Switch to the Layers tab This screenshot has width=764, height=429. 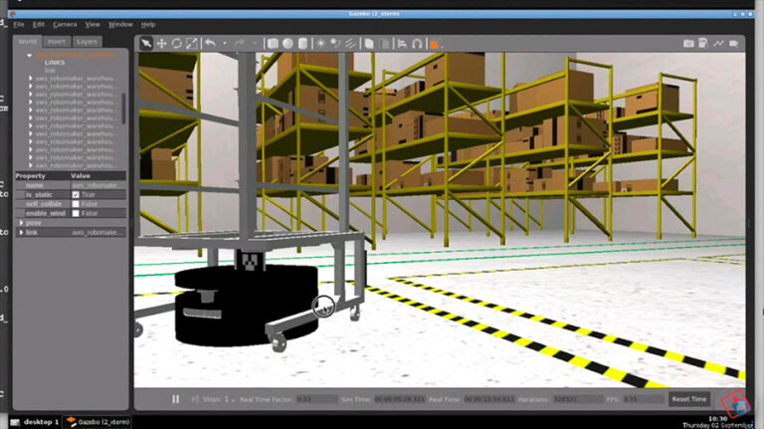pos(87,42)
